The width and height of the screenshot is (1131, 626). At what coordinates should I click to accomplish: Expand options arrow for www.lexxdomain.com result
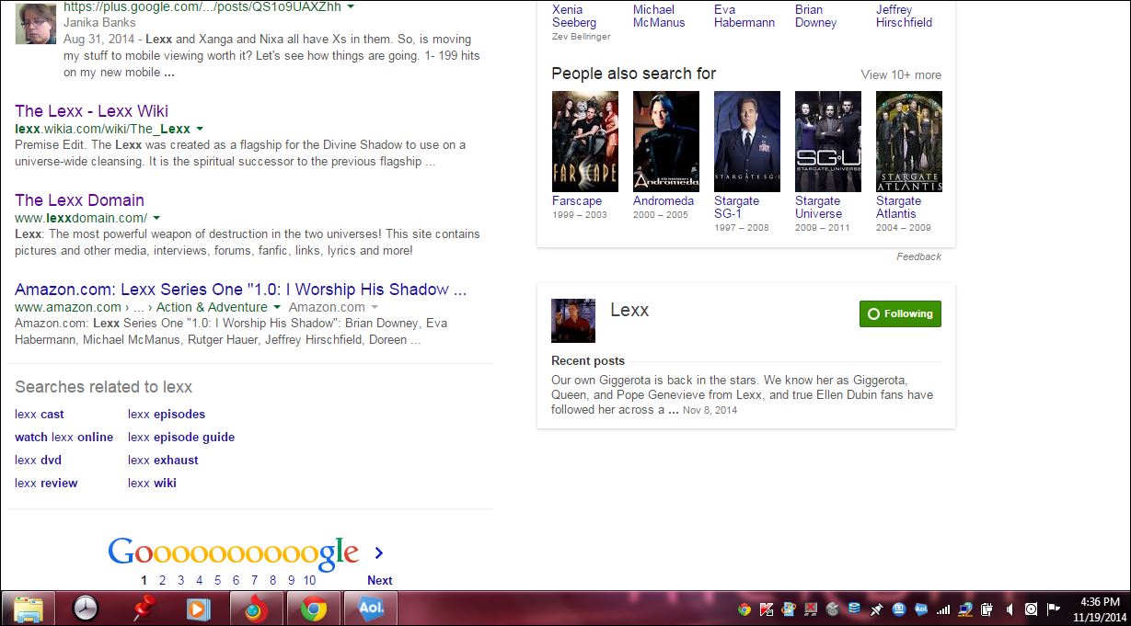pos(156,218)
